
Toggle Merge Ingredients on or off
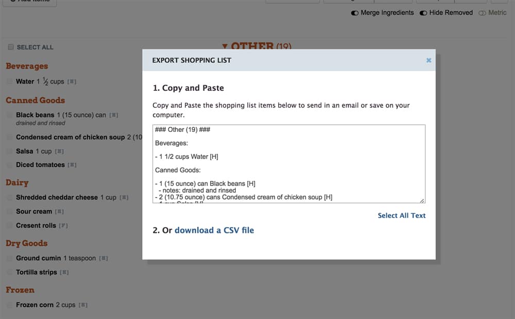[353, 12]
